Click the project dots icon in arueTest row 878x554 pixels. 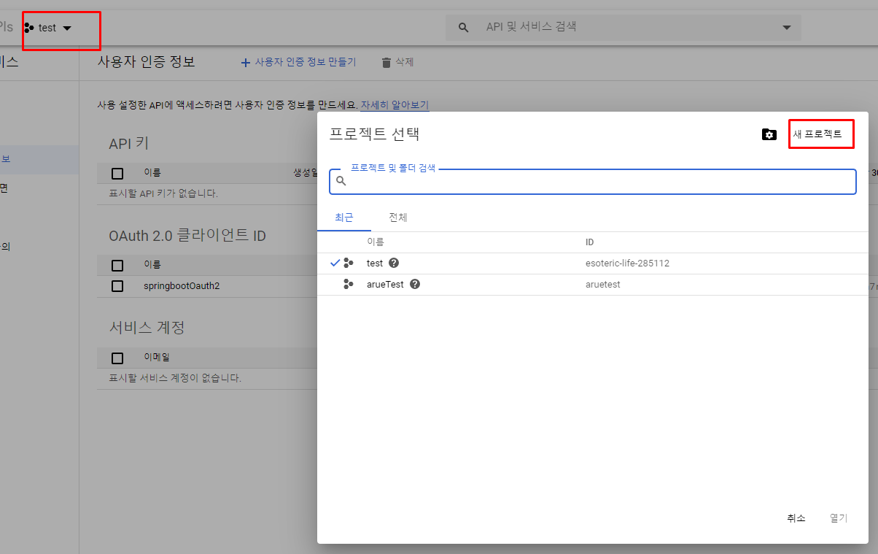coord(349,284)
